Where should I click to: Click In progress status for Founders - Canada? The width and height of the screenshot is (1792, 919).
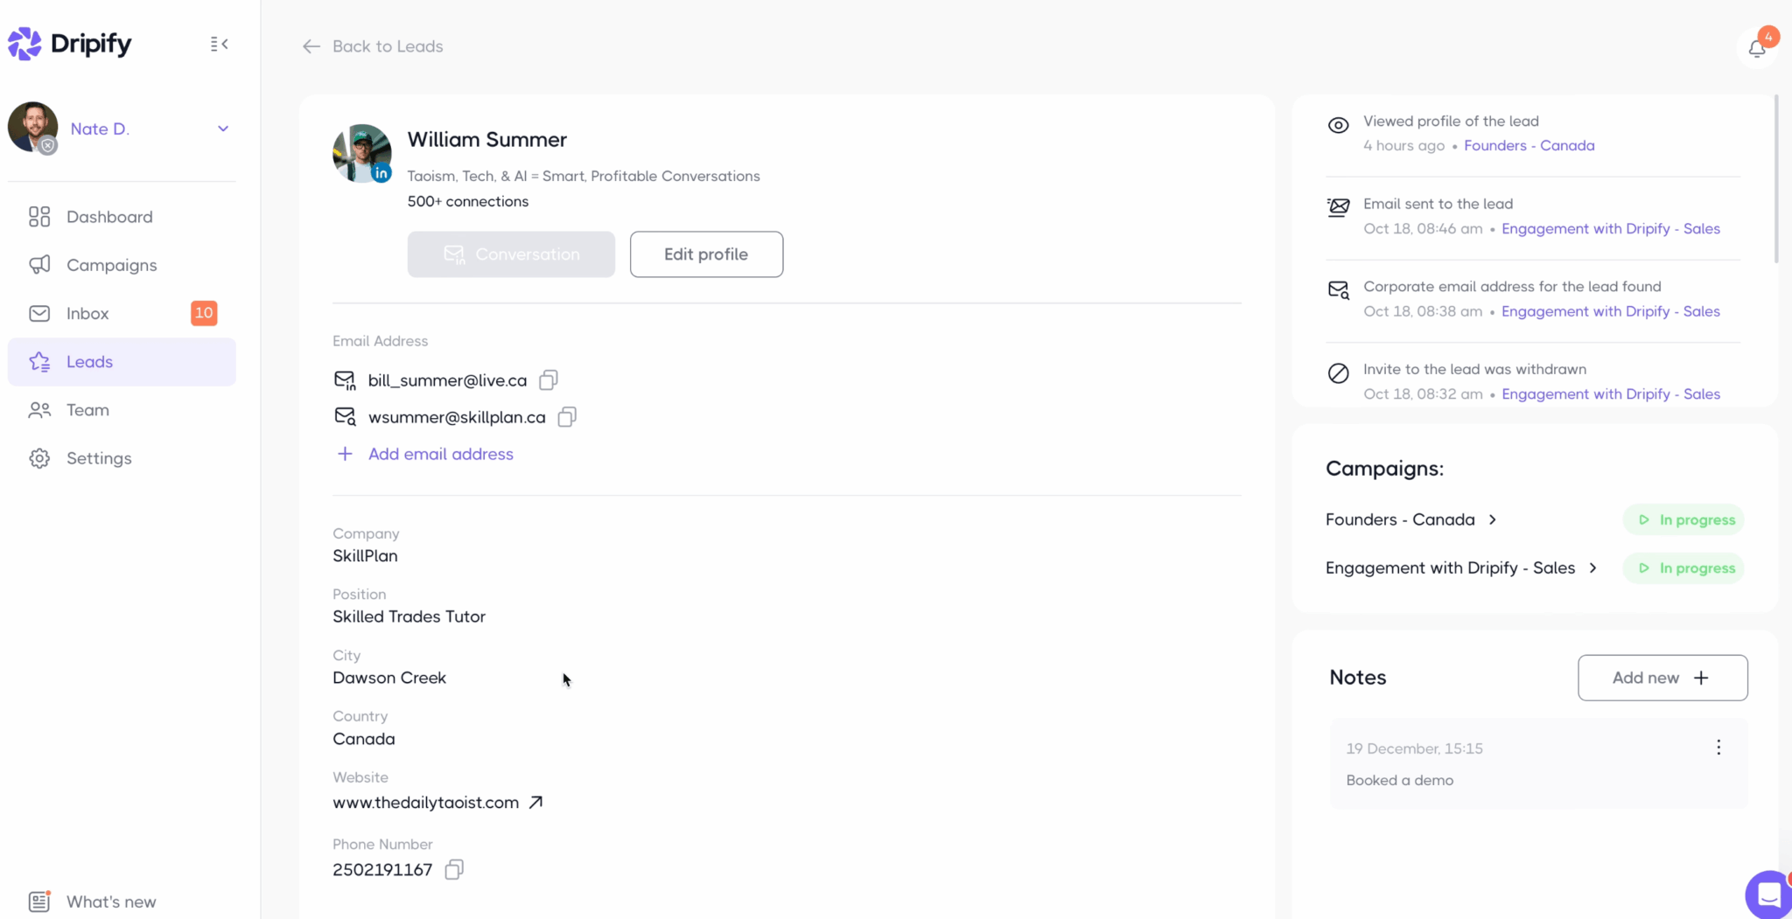pos(1683,519)
